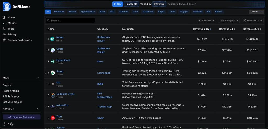Open the Revenue ranked-by selector
268x129 pixels.
pyautogui.click(x=159, y=4)
